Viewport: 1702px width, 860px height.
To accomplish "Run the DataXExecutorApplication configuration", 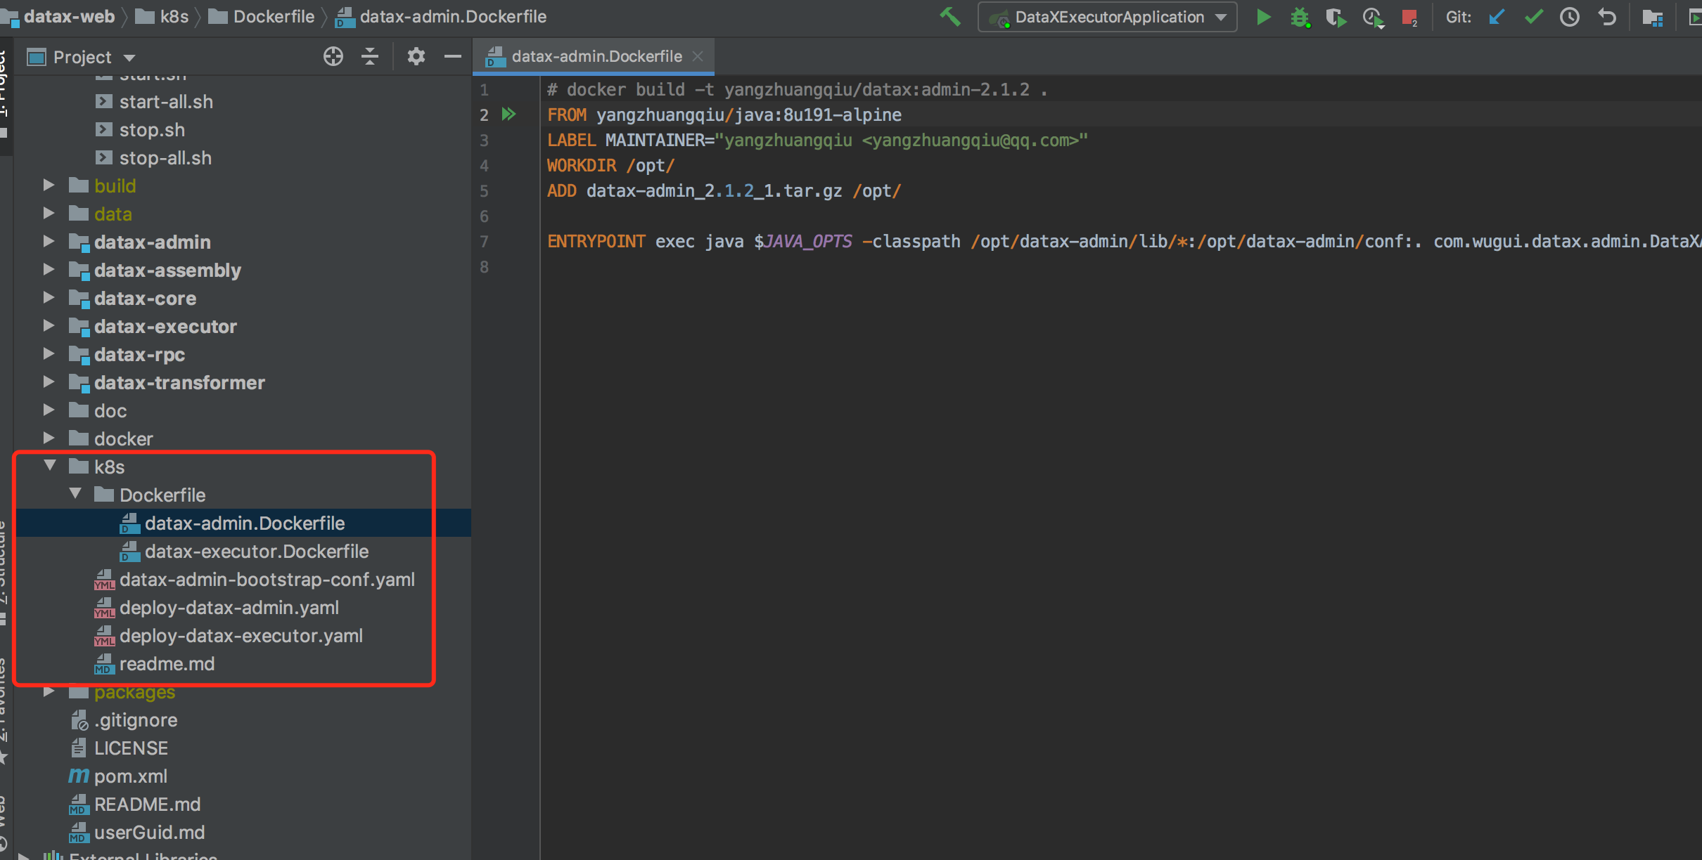I will point(1262,17).
